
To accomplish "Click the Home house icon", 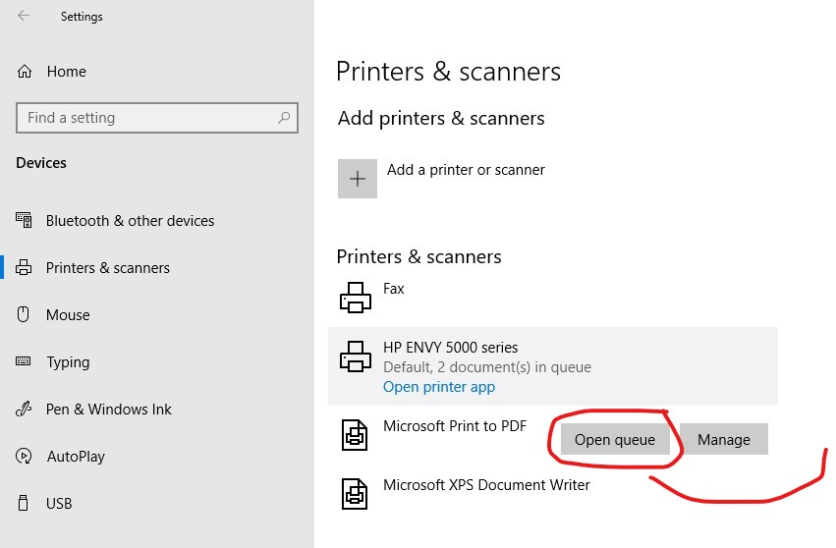I will tap(25, 72).
